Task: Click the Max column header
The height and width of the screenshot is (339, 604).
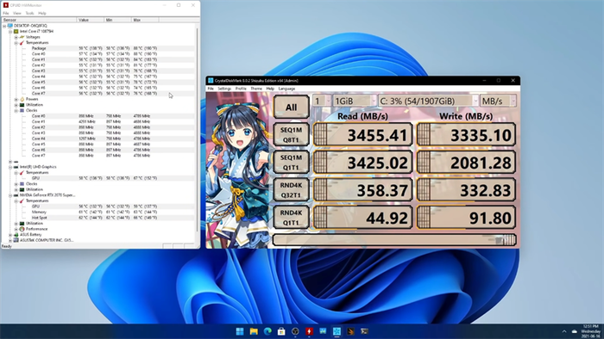Action: 145,20
